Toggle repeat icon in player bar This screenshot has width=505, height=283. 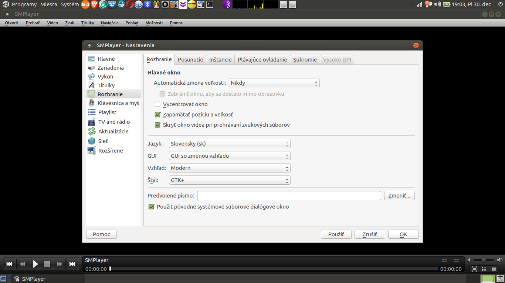444,260
